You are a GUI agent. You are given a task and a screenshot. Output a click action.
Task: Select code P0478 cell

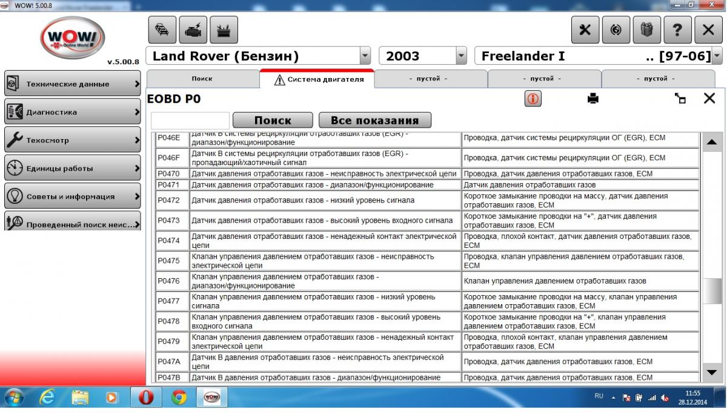tap(172, 321)
